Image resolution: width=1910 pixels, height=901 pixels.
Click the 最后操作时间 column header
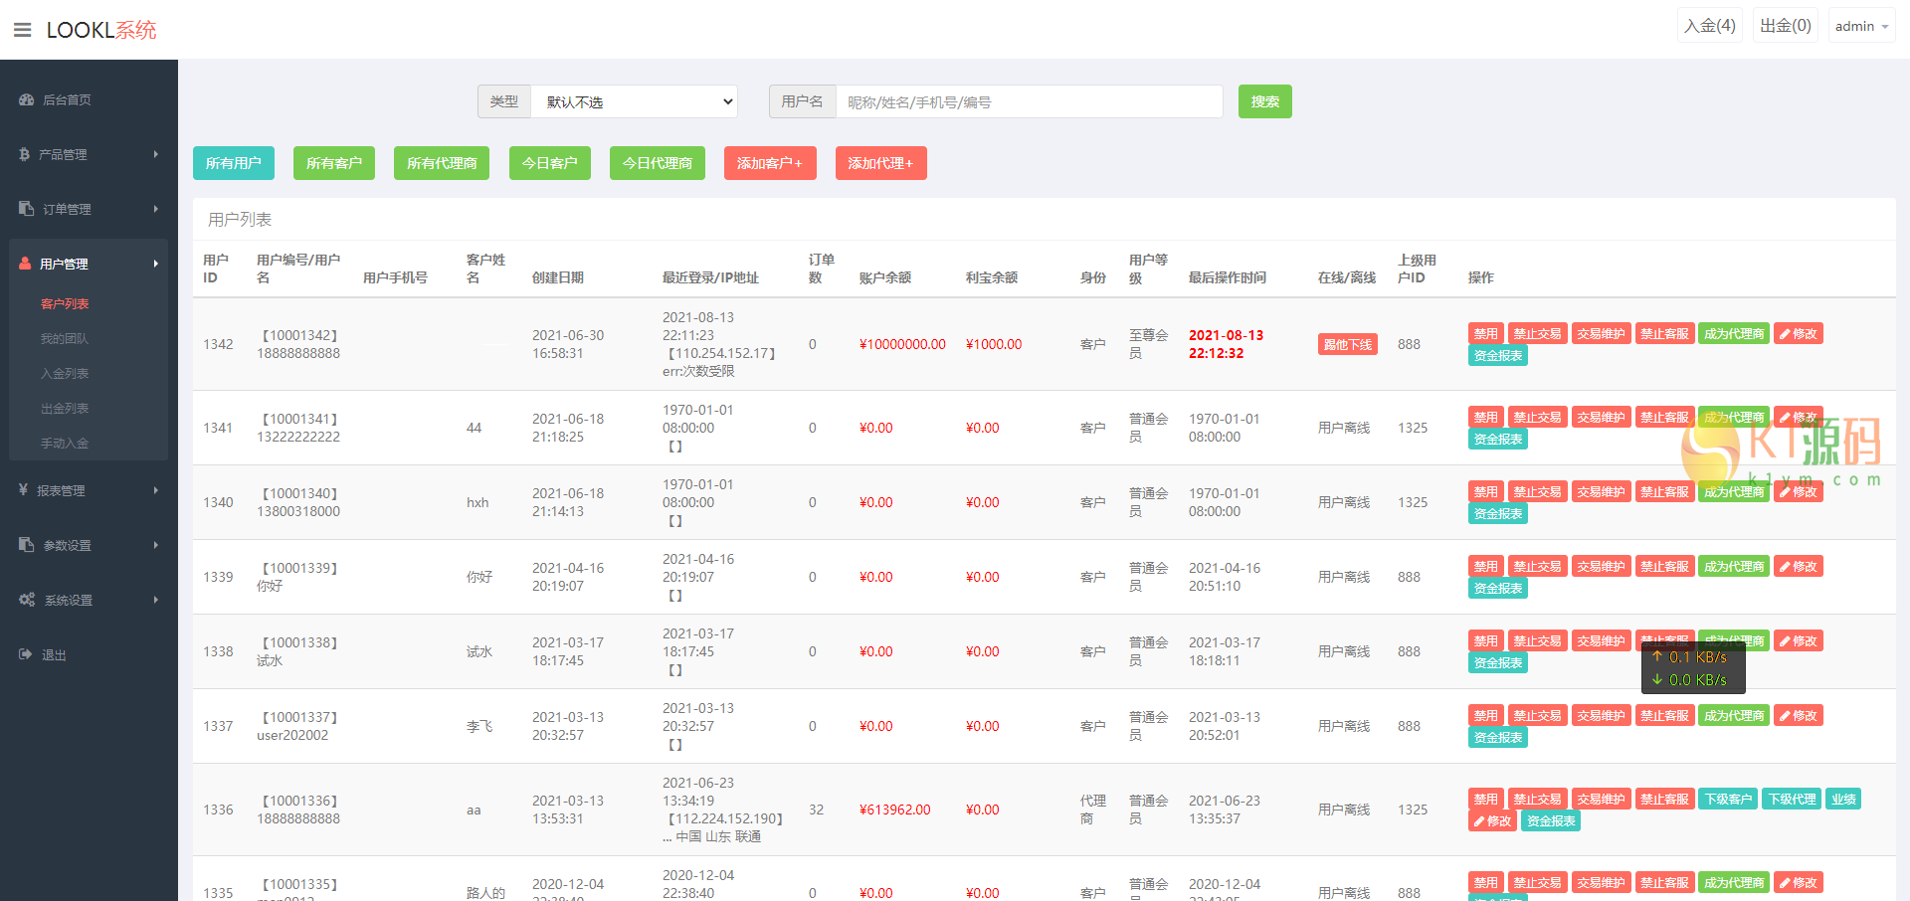pyautogui.click(x=1228, y=277)
